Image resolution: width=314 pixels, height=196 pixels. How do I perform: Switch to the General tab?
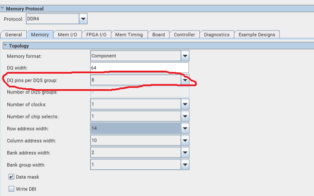pos(13,34)
